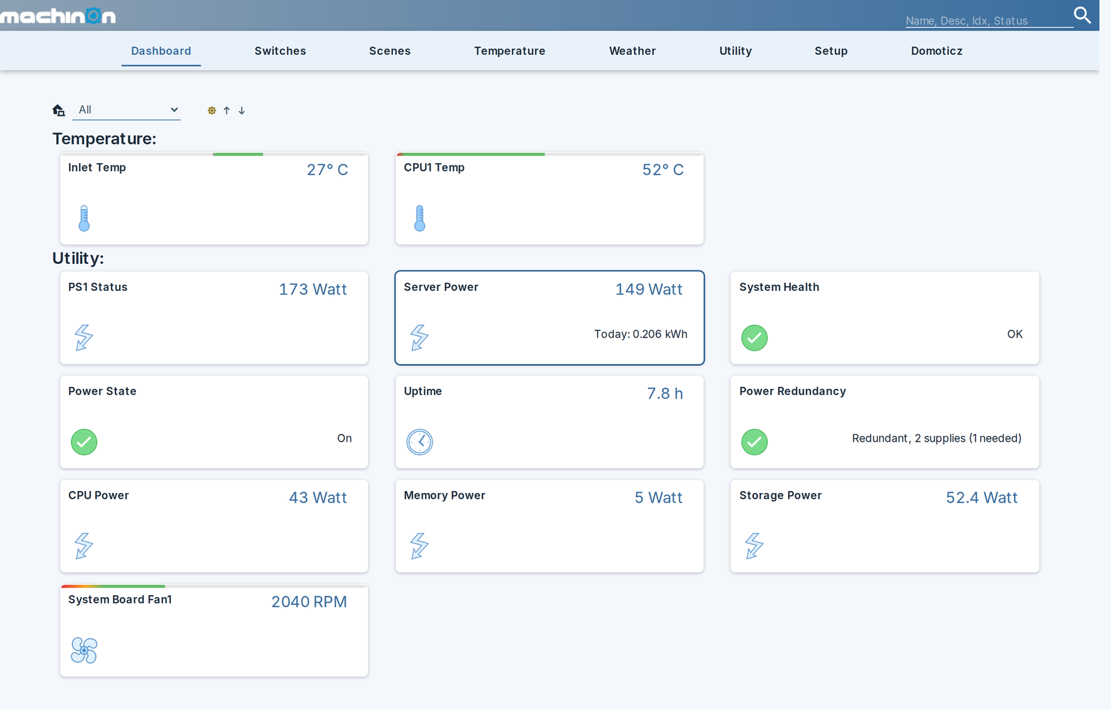Click the System Health green check icon

pyautogui.click(x=755, y=337)
